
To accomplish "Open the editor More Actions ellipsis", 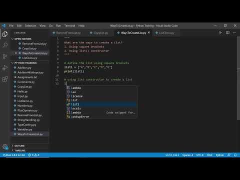I will point(234,32).
